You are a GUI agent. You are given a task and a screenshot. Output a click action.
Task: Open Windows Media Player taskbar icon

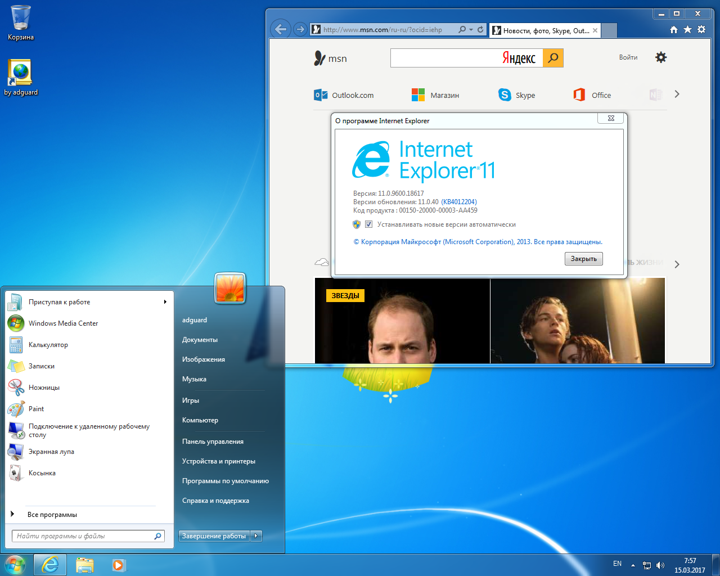pos(119,565)
